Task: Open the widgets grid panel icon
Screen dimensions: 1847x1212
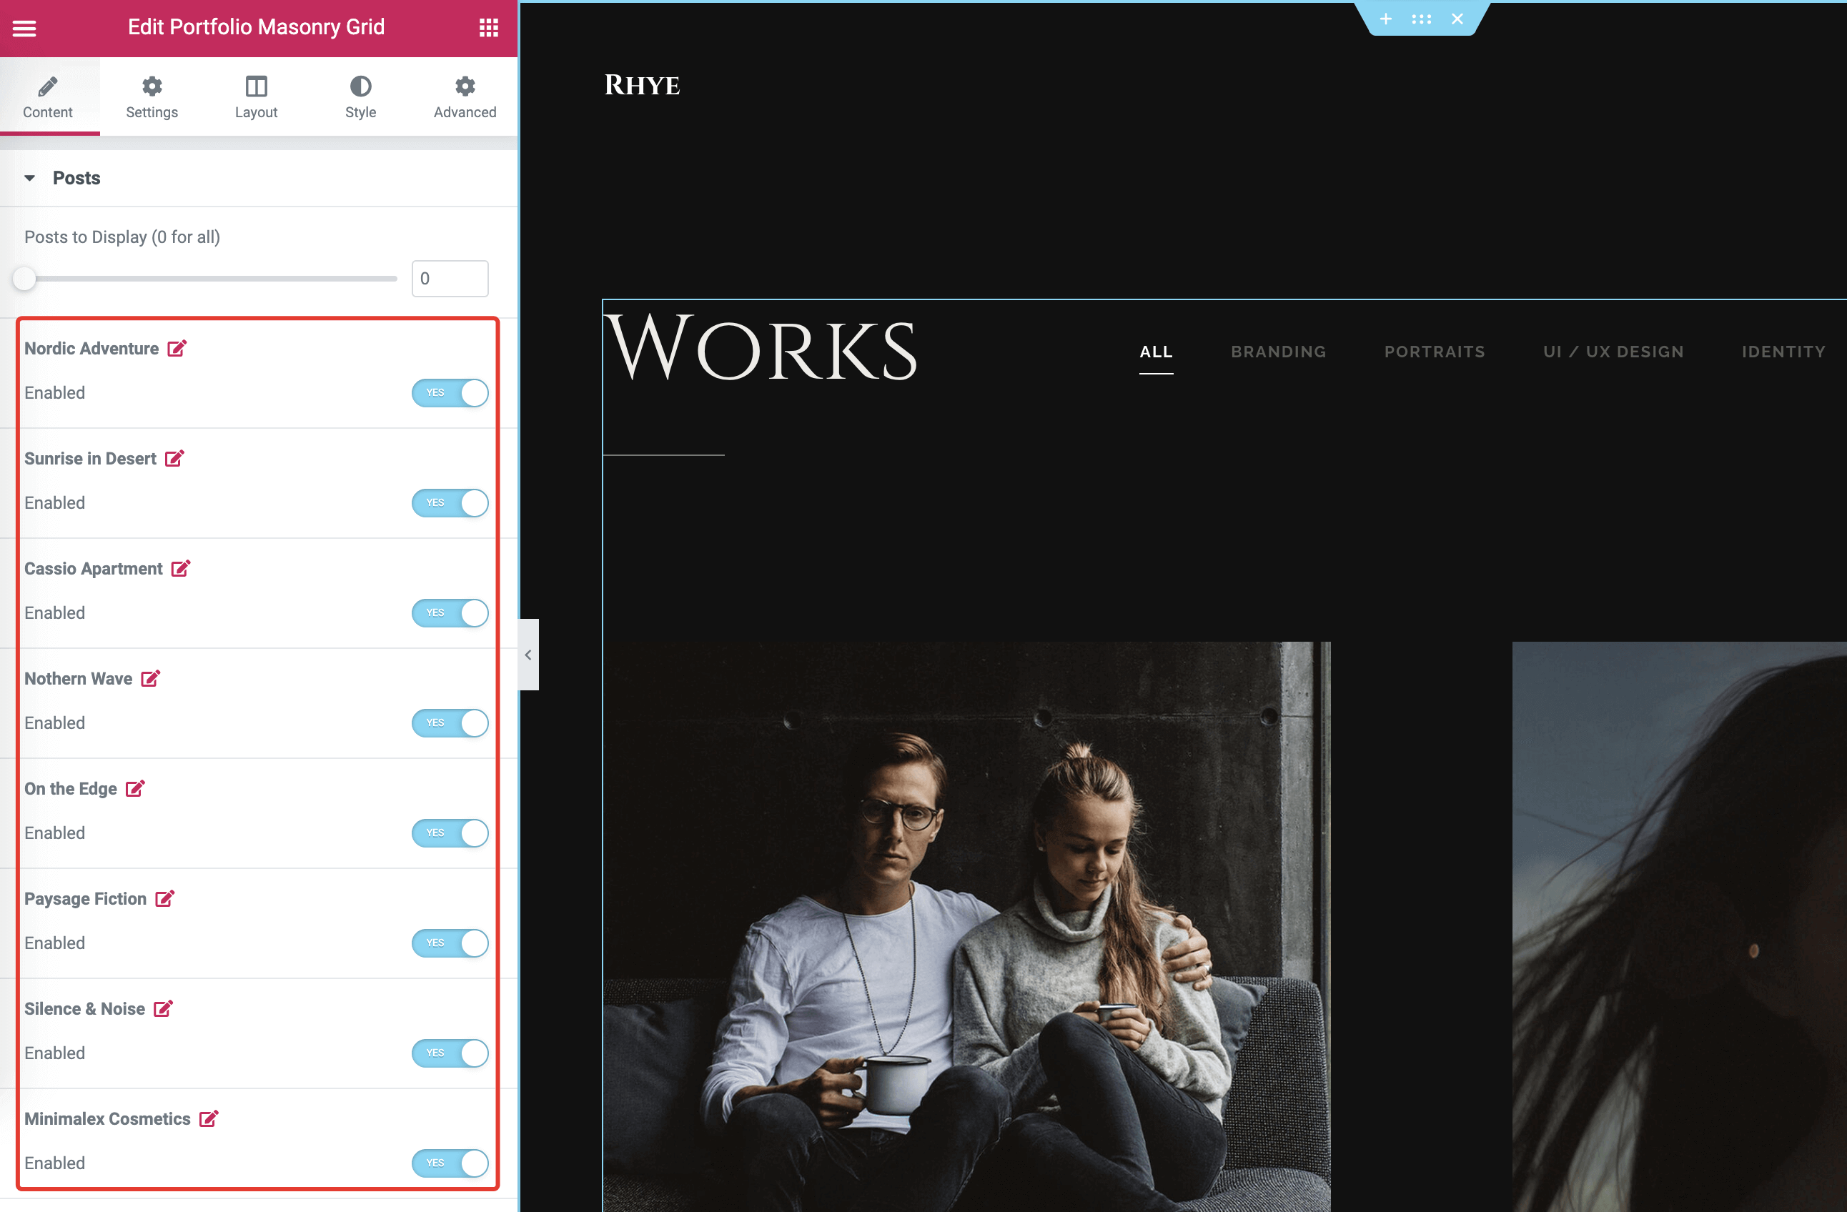Action: pos(488,28)
